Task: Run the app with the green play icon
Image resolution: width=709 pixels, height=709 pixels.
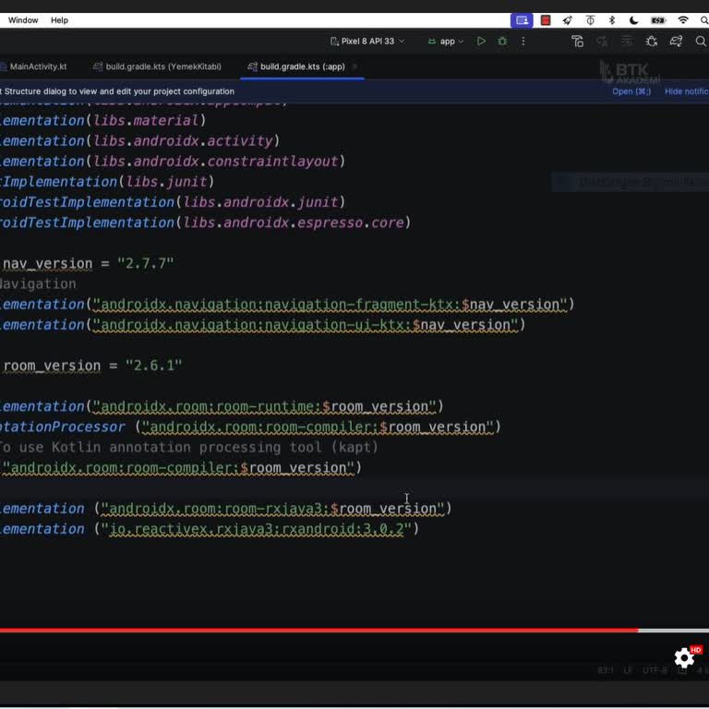Action: (x=481, y=42)
